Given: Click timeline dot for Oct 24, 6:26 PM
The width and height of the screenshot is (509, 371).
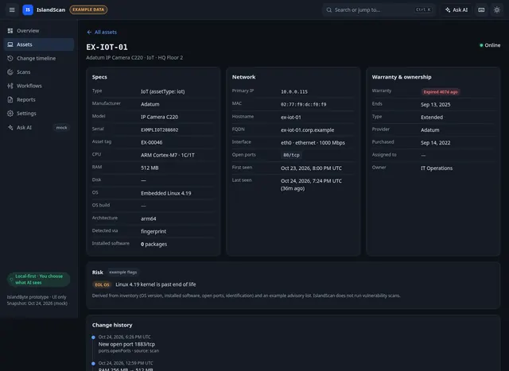Looking at the screenshot, I should (x=94, y=338).
